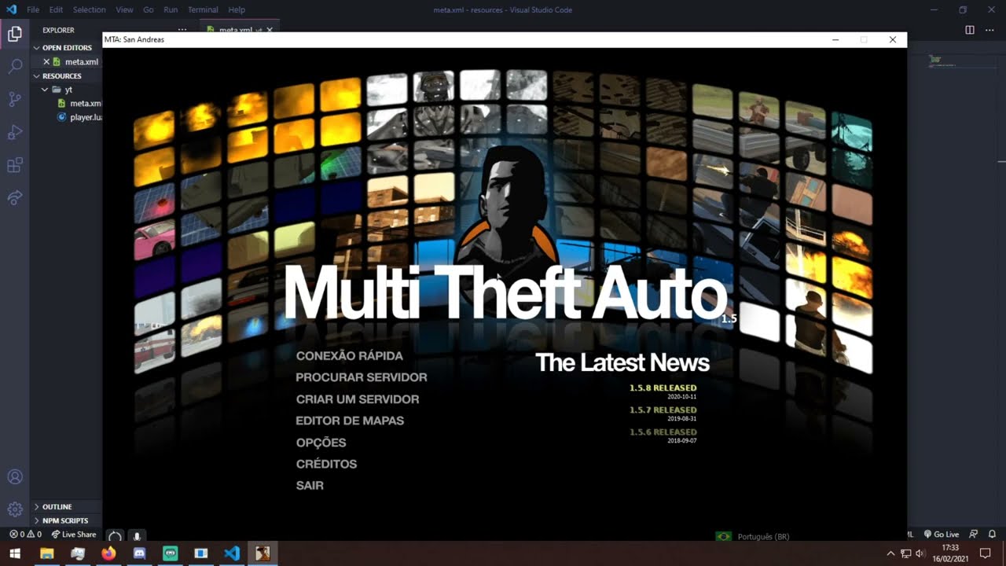Open the 1.5.7 RELEASED news item

(663, 410)
